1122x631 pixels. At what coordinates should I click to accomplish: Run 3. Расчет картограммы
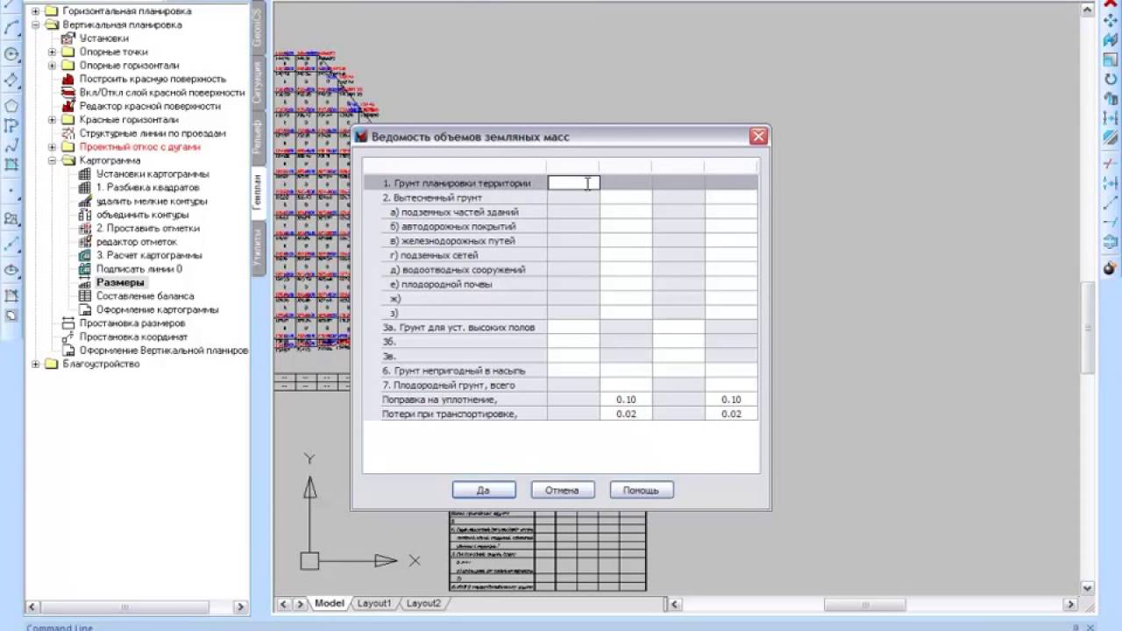(x=149, y=255)
